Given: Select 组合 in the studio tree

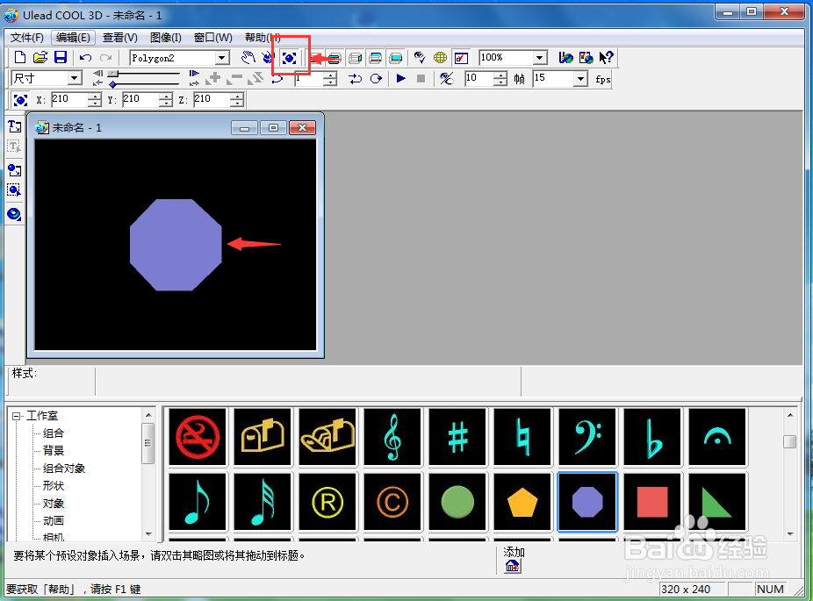Looking at the screenshot, I should (x=53, y=433).
